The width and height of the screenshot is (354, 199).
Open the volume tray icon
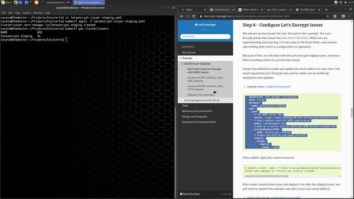pos(346,2)
